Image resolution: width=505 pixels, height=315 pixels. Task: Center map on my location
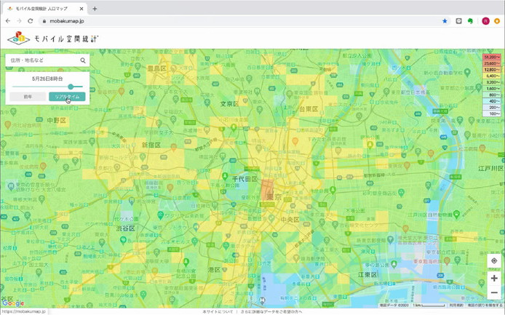[494, 261]
